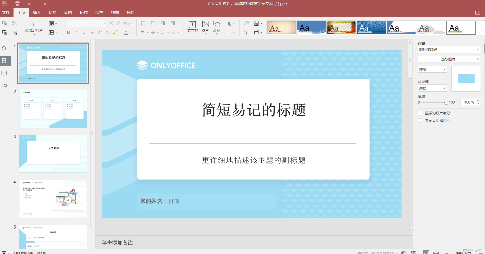This screenshot has height=254, width=485.
Task: Apply superscript formatting
Action: pyautogui.click(x=100, y=32)
